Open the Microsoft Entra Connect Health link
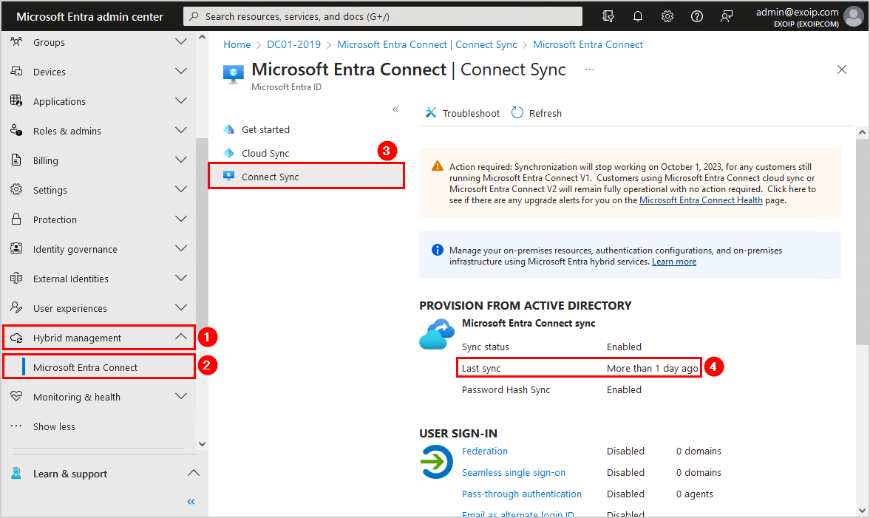 701,200
